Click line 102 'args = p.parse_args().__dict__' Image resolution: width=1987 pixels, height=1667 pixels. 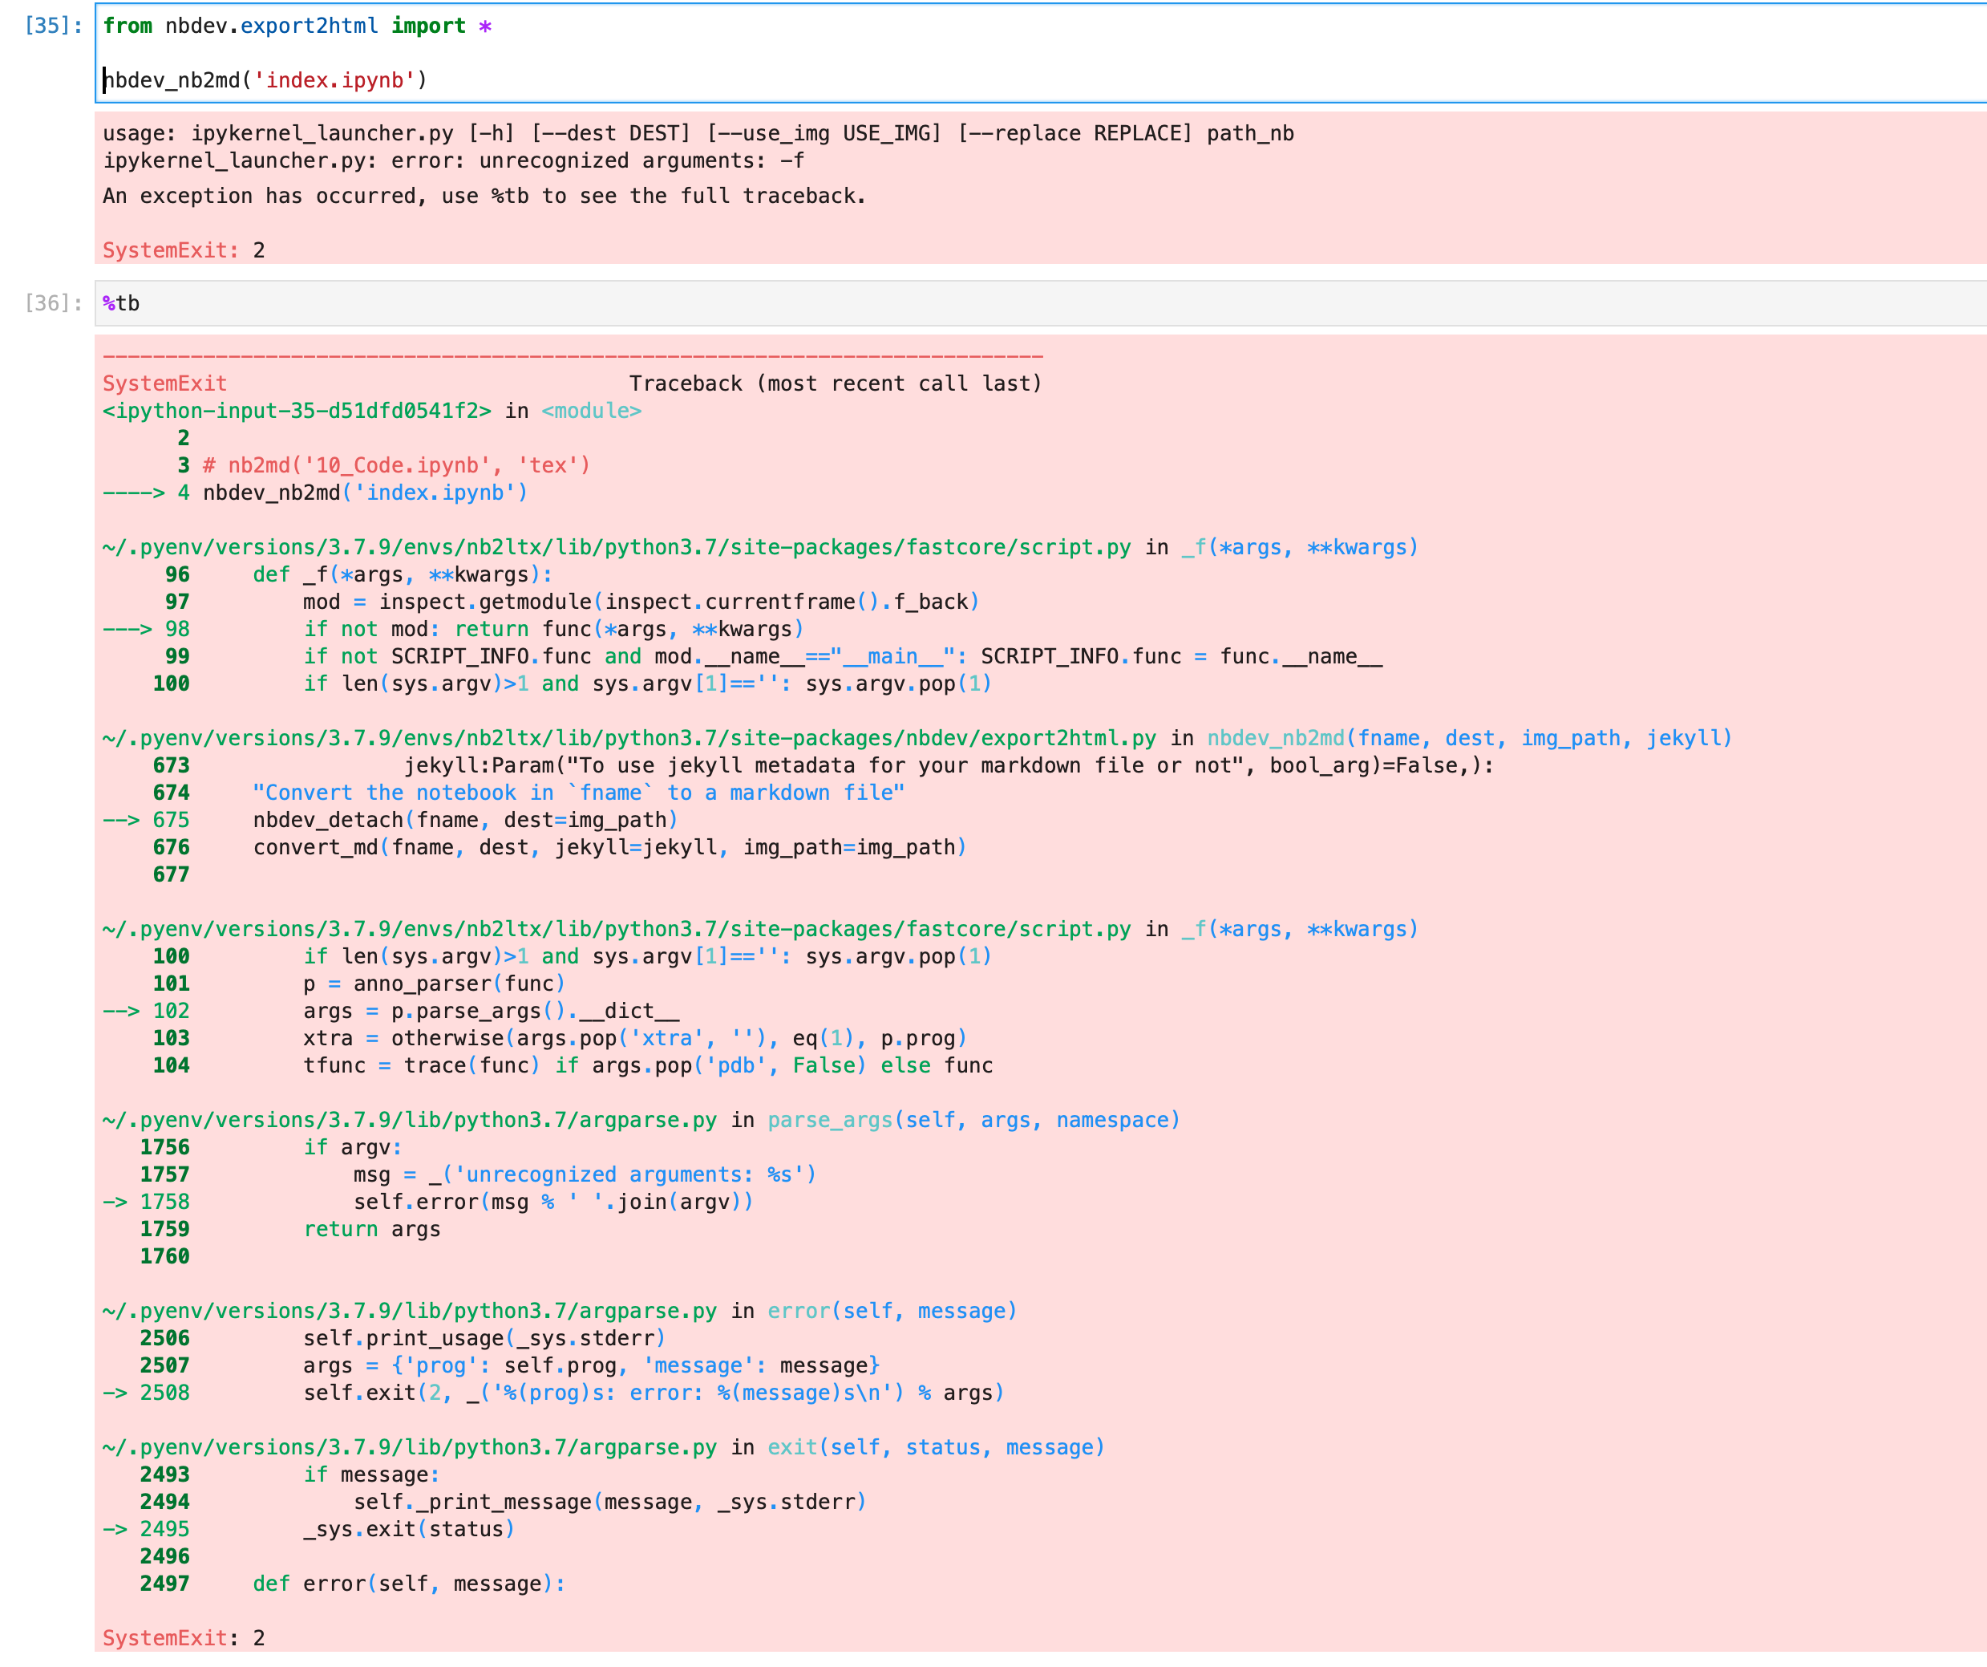[x=491, y=1012]
